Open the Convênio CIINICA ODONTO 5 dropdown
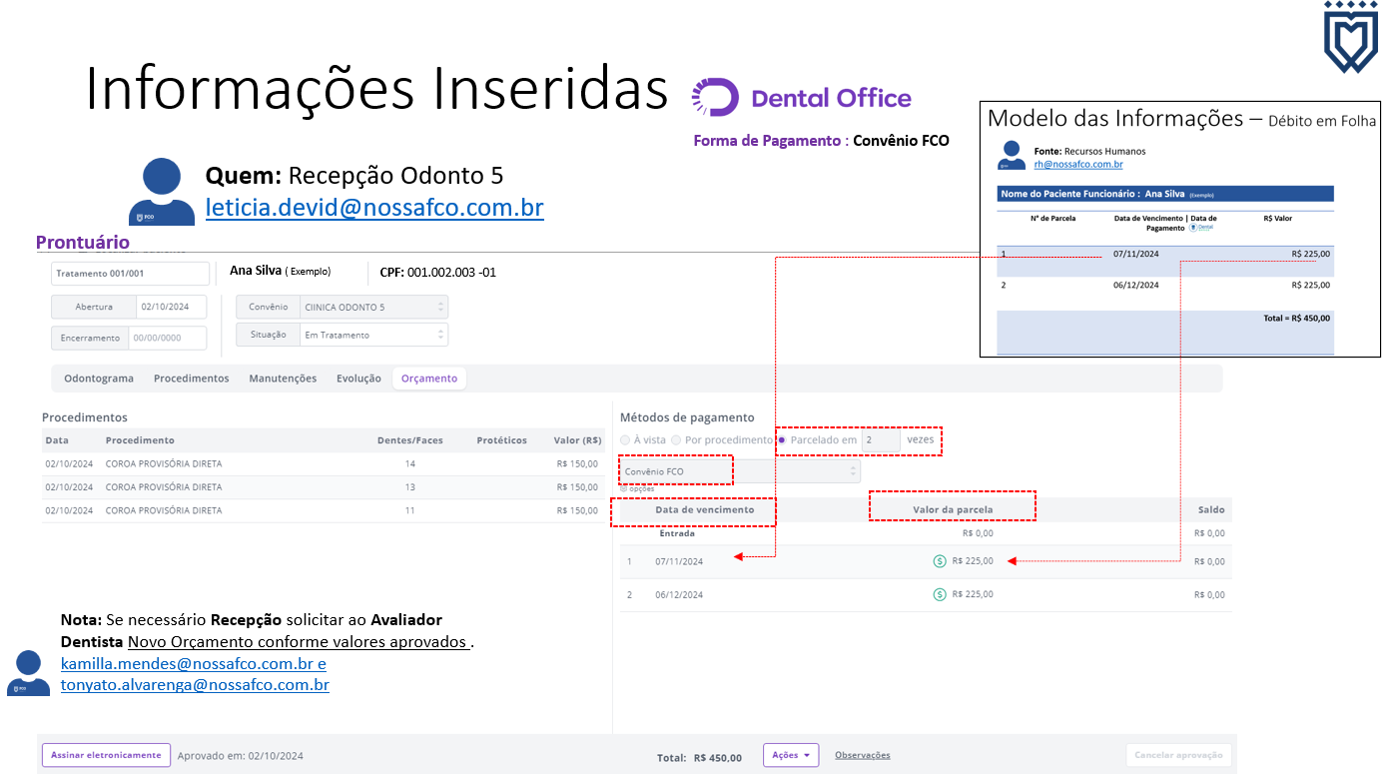Image resolution: width=1388 pixels, height=774 pixels. pos(373,307)
